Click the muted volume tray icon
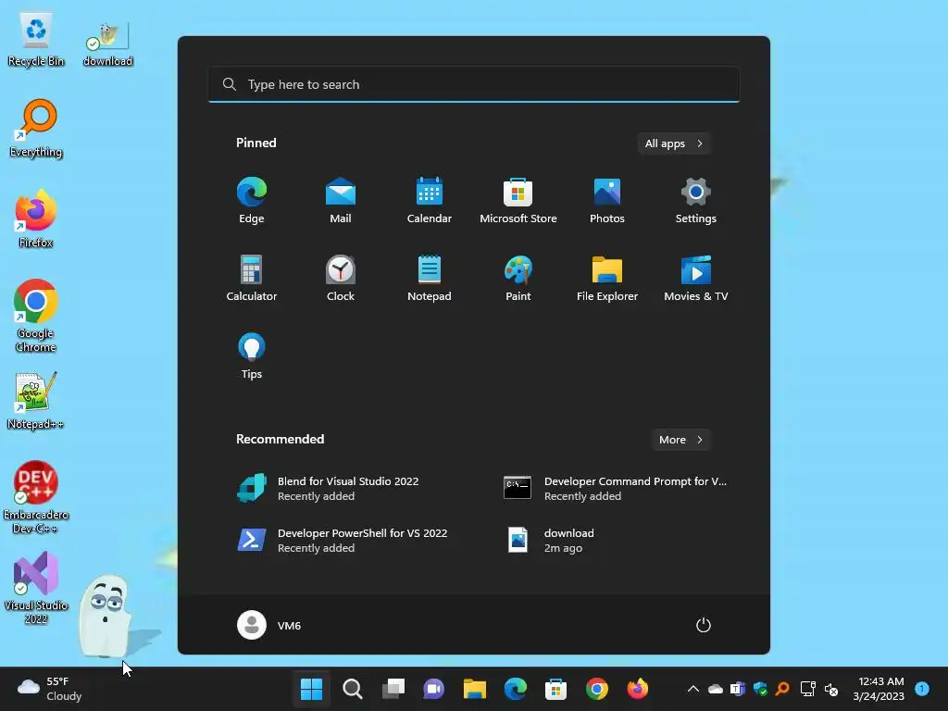The width and height of the screenshot is (948, 711). (831, 689)
